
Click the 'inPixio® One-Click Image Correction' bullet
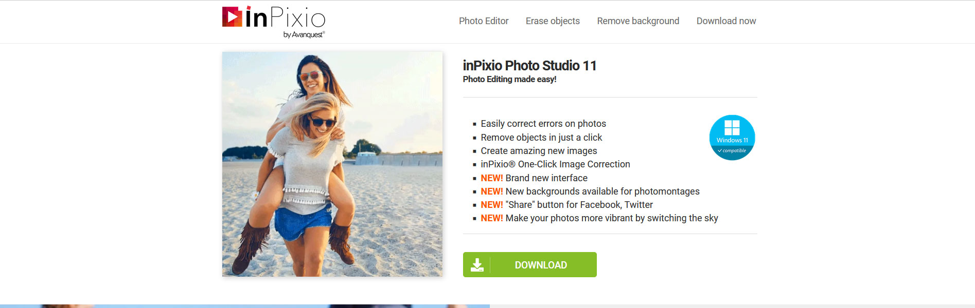[555, 164]
